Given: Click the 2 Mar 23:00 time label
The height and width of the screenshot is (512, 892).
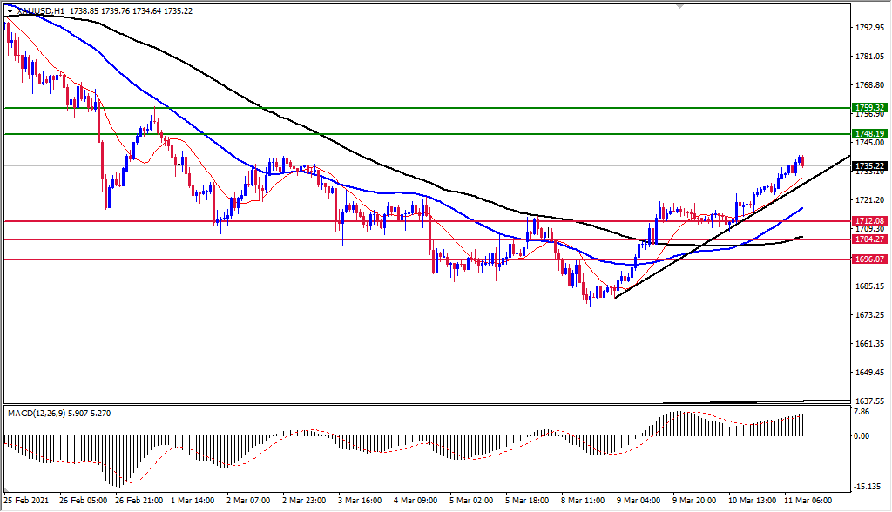Looking at the screenshot, I should [304, 501].
